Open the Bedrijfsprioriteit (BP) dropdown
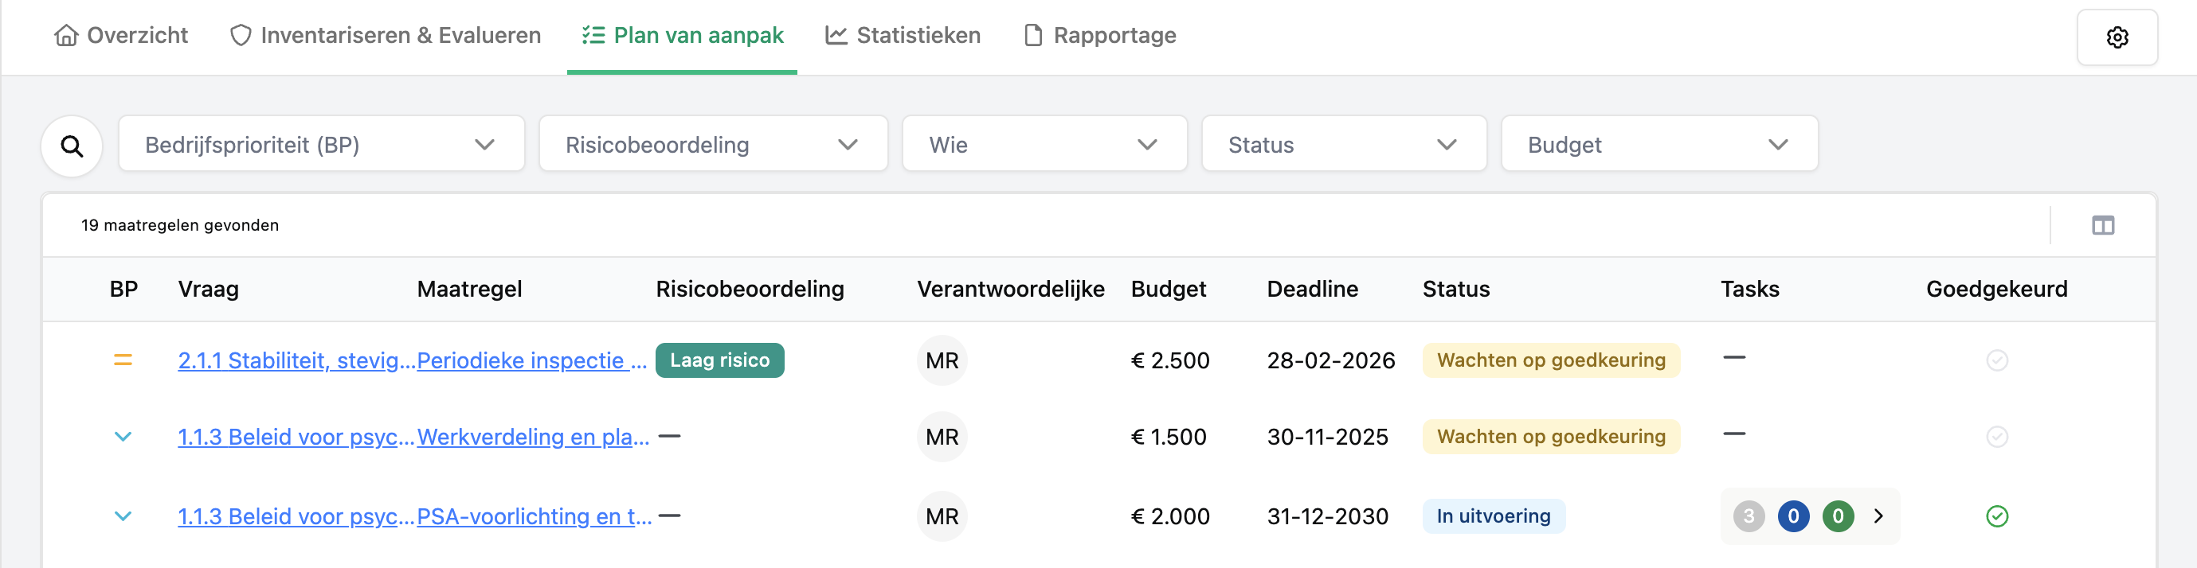The image size is (2197, 568). point(322,144)
